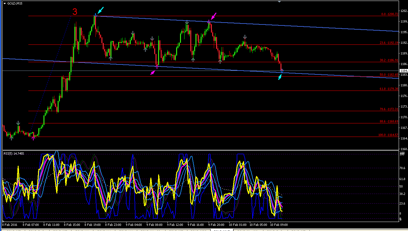Click the 10 Feb 09:00 time label

pos(280,225)
